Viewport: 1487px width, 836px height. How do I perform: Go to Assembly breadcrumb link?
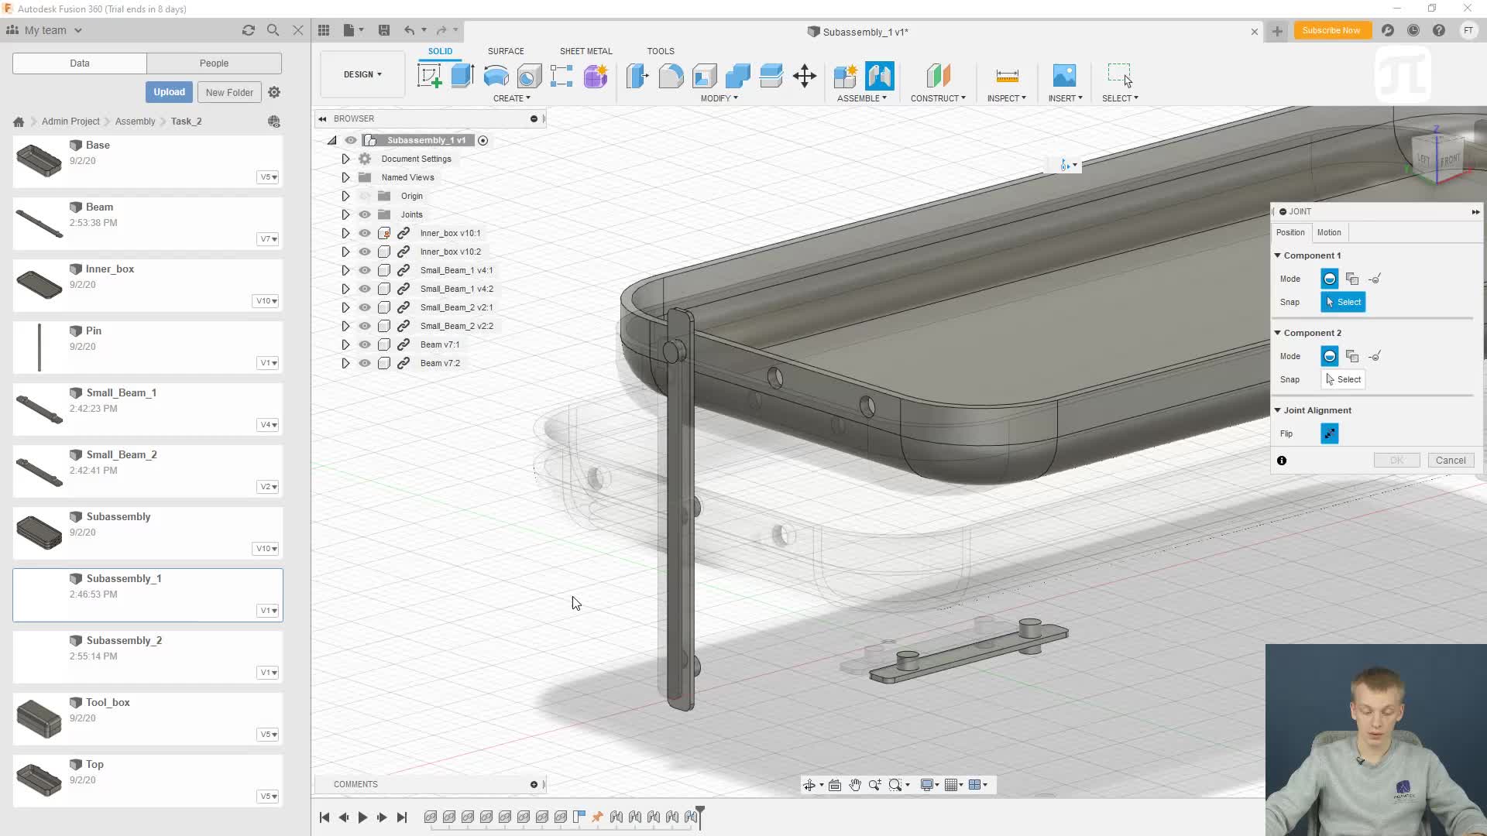pyautogui.click(x=135, y=122)
